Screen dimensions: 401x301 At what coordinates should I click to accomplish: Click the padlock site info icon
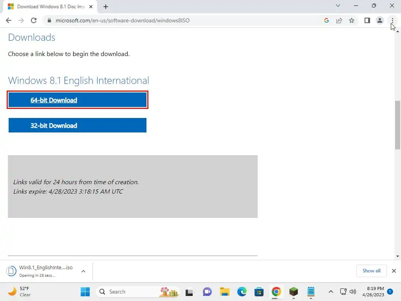[x=49, y=20]
